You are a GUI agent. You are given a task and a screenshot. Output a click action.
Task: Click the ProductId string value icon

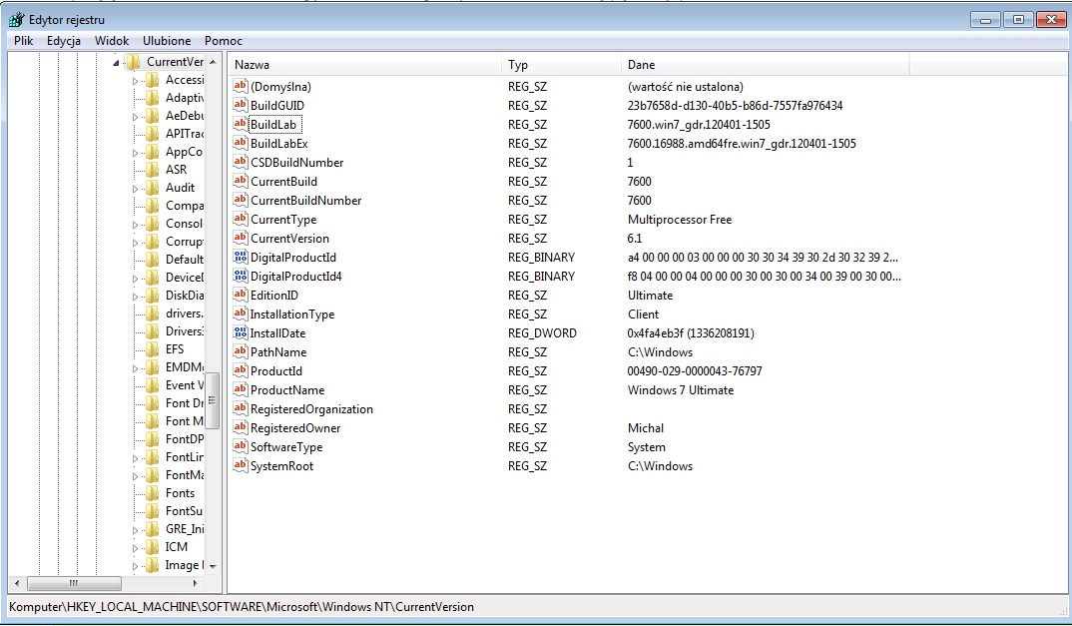[x=240, y=370]
